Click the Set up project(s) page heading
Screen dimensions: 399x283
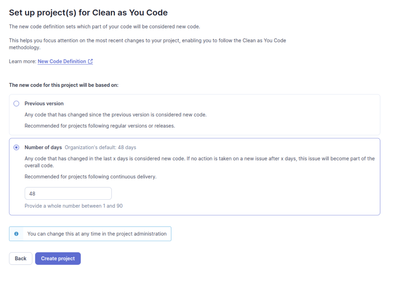pos(88,12)
